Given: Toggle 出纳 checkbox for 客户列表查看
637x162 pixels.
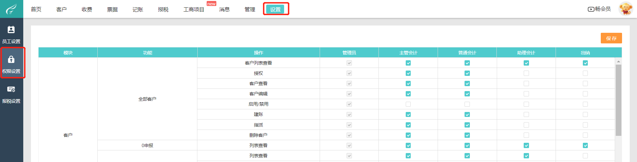Looking at the screenshot, I should click(585, 63).
